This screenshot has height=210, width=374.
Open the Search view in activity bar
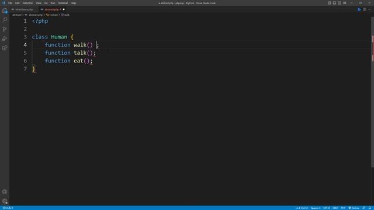5,20
